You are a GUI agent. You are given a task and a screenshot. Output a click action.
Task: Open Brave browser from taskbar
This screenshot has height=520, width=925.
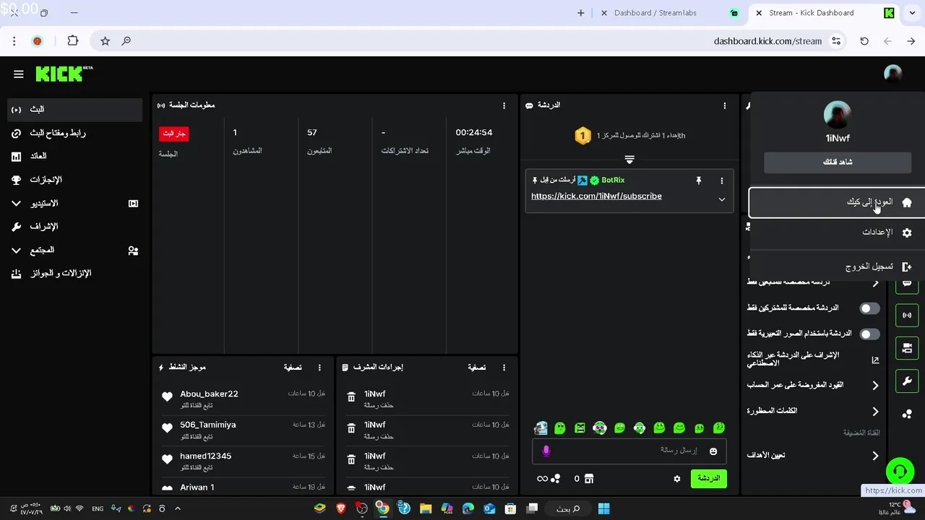pos(340,508)
